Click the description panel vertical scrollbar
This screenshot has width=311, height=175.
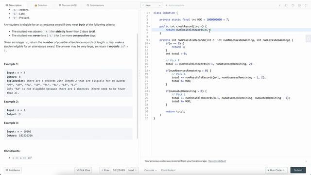pyautogui.click(x=138, y=86)
